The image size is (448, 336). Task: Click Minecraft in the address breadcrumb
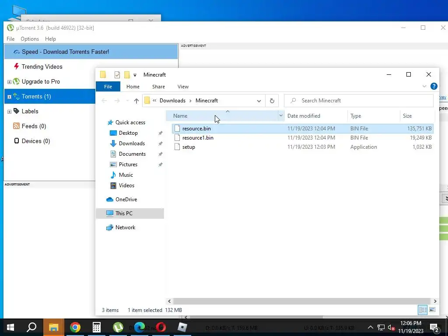click(206, 101)
